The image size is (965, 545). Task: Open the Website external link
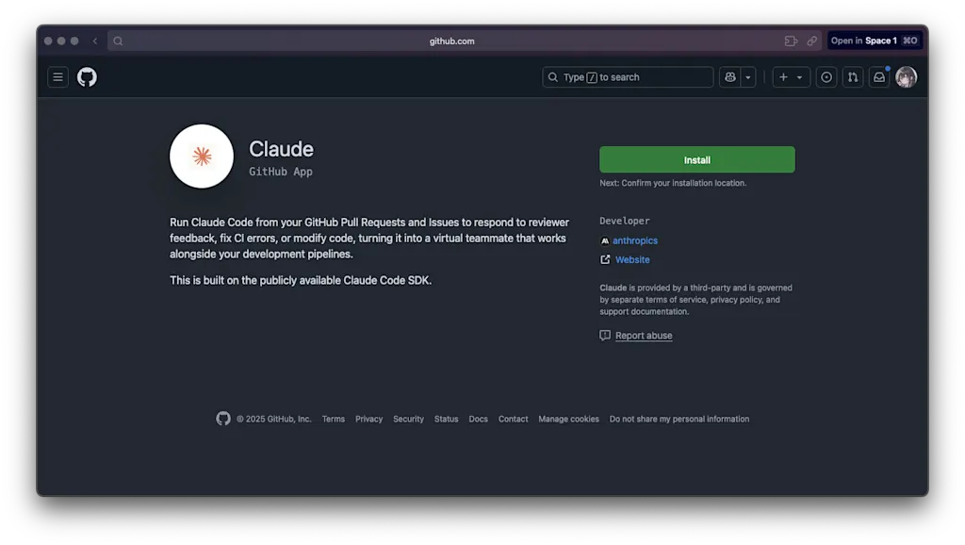[632, 259]
